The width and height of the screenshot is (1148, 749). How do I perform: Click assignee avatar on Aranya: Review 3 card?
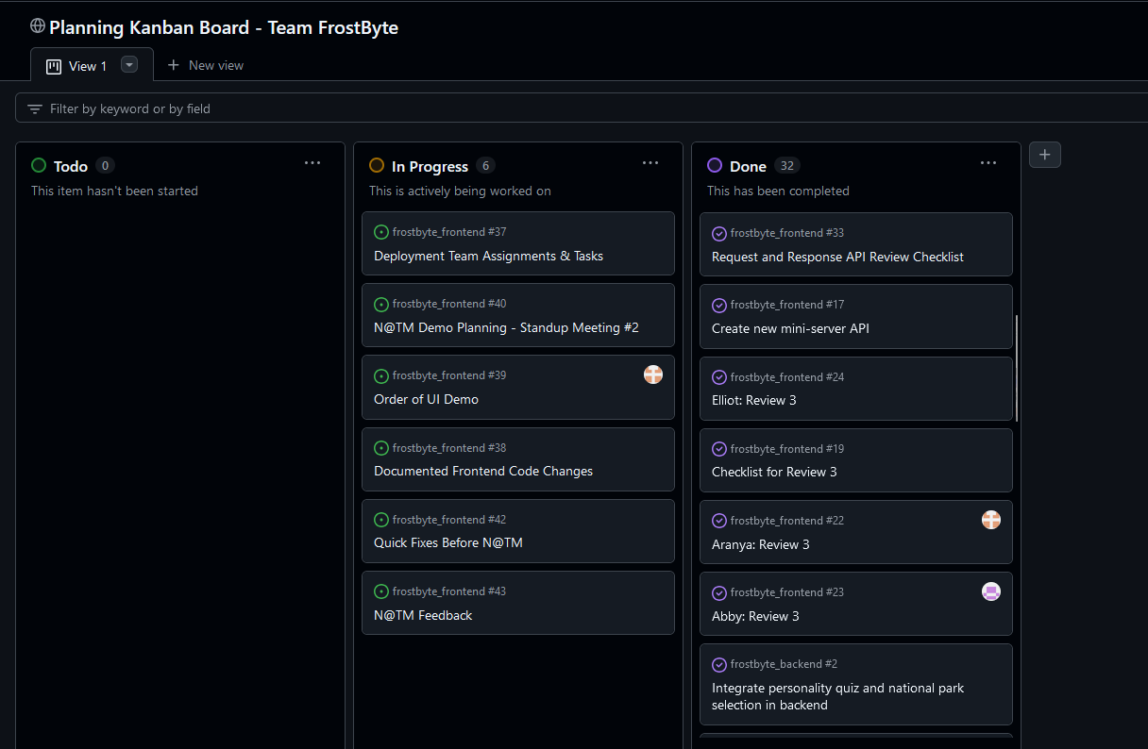point(991,520)
